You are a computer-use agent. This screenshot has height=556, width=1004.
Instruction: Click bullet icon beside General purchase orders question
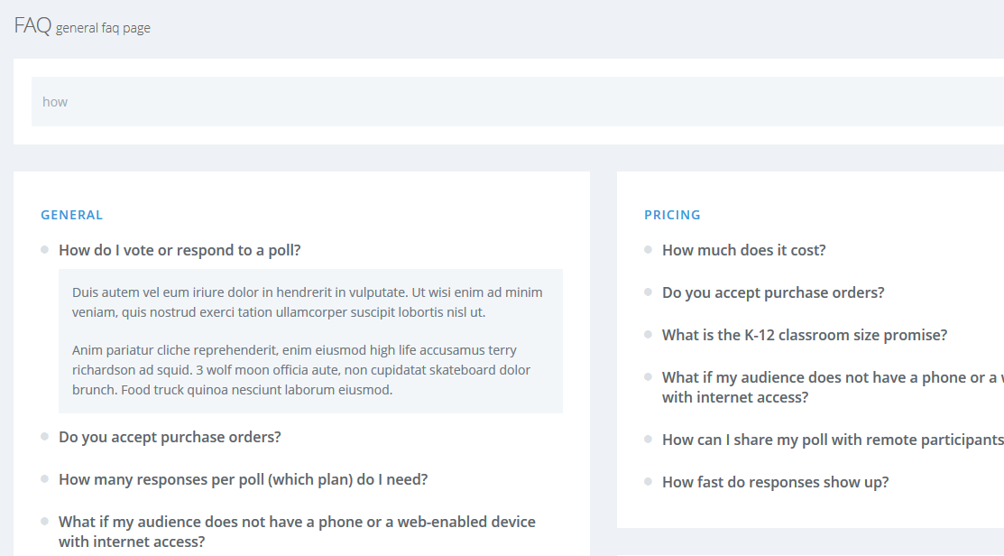[x=44, y=437]
